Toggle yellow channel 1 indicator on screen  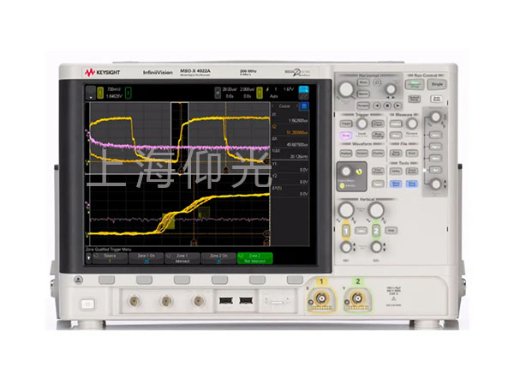(99, 90)
